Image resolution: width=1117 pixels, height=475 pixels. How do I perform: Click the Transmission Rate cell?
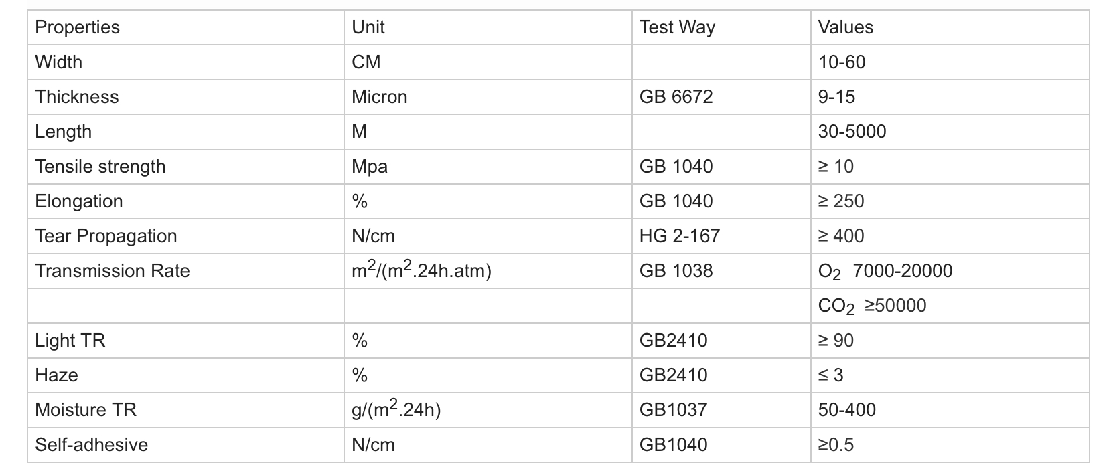pos(112,271)
